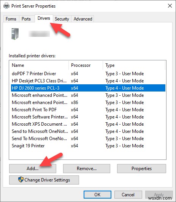Confirm with the OK button
The image size is (176, 202).
point(97,194)
